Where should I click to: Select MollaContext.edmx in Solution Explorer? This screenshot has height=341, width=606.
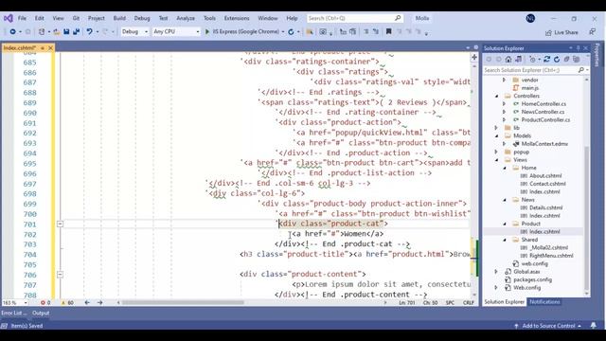[544, 144]
